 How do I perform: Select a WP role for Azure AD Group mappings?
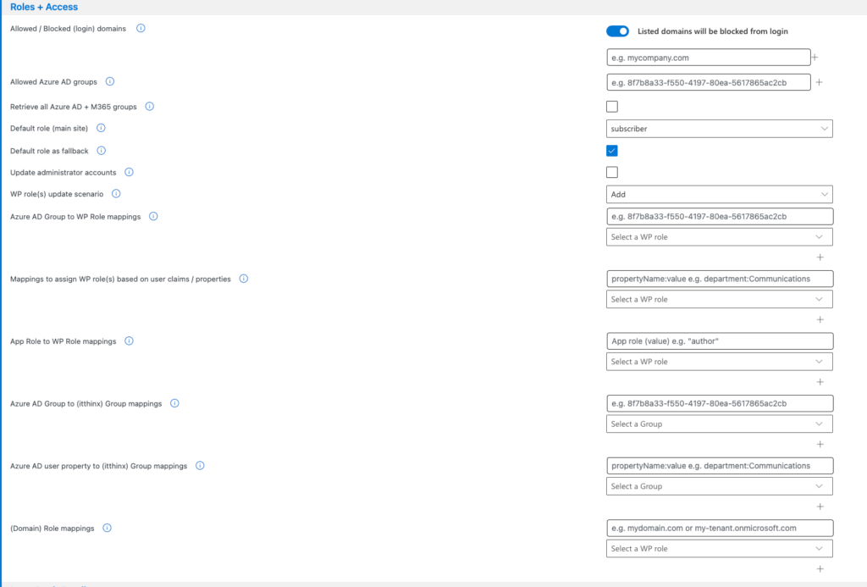pyautogui.click(x=720, y=237)
